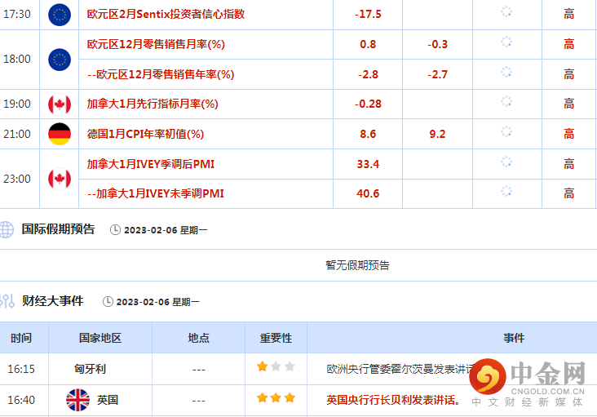Click the 时间 column header

21,338
